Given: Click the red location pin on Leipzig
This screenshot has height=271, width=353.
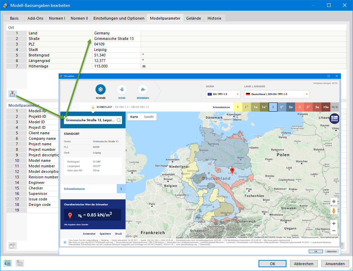Looking at the screenshot, I should click(232, 171).
